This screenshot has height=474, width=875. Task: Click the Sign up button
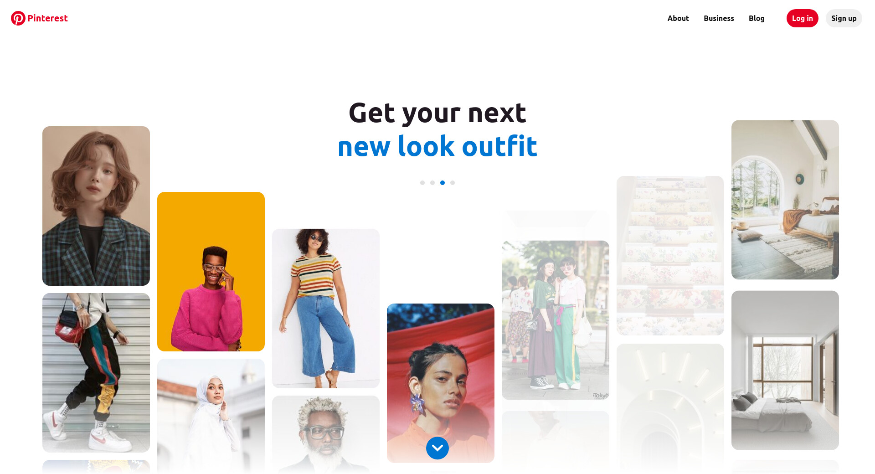click(x=844, y=18)
